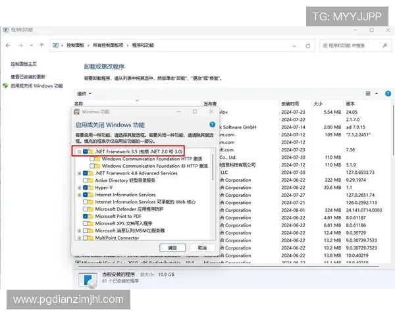395x316 pixels.
Task: Check Windows Communication Foundation 非 HTTP 激活
Action: point(92,166)
